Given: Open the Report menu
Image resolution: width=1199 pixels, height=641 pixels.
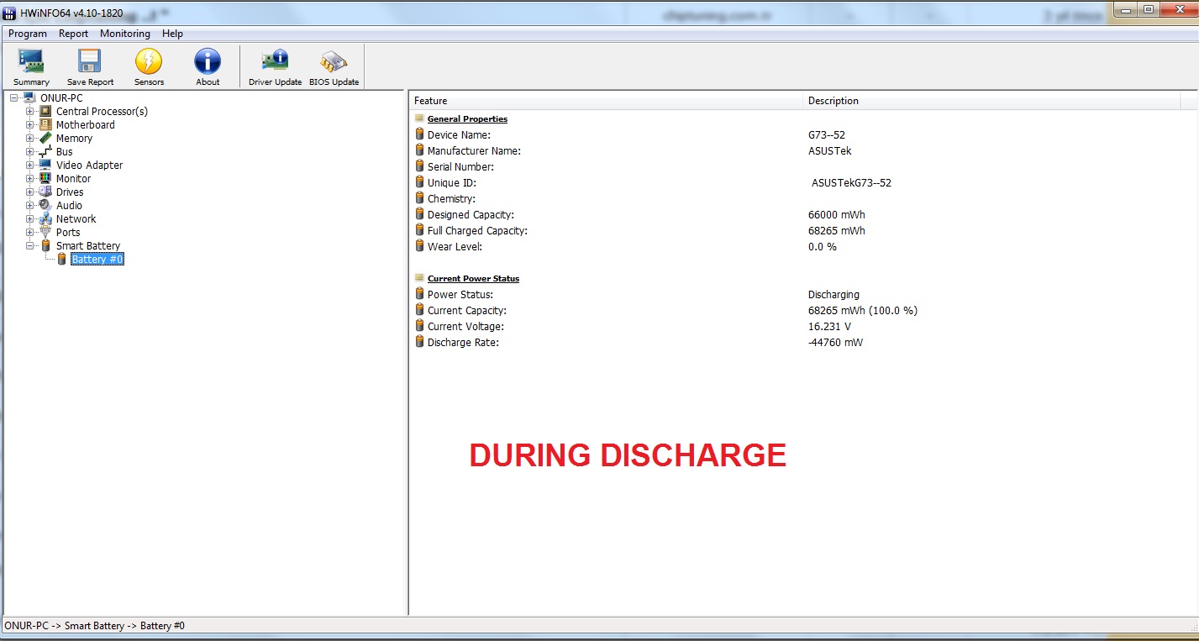Looking at the screenshot, I should click(x=73, y=34).
